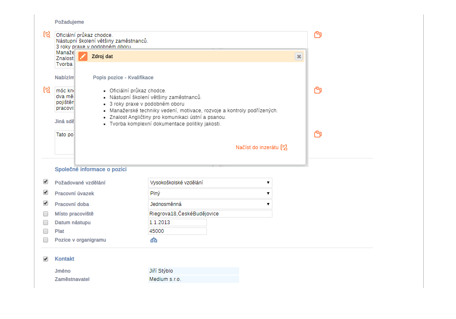Viewport: 456px width, 319px height.
Task: Open the organigram position icon
Action: [154, 240]
